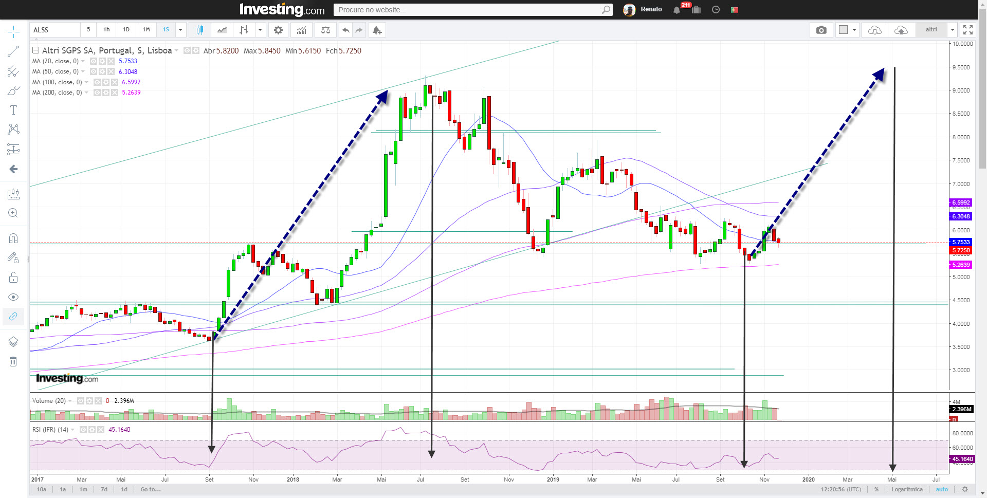Select the zoom in tool
This screenshot has height=498, width=987.
coord(13,213)
